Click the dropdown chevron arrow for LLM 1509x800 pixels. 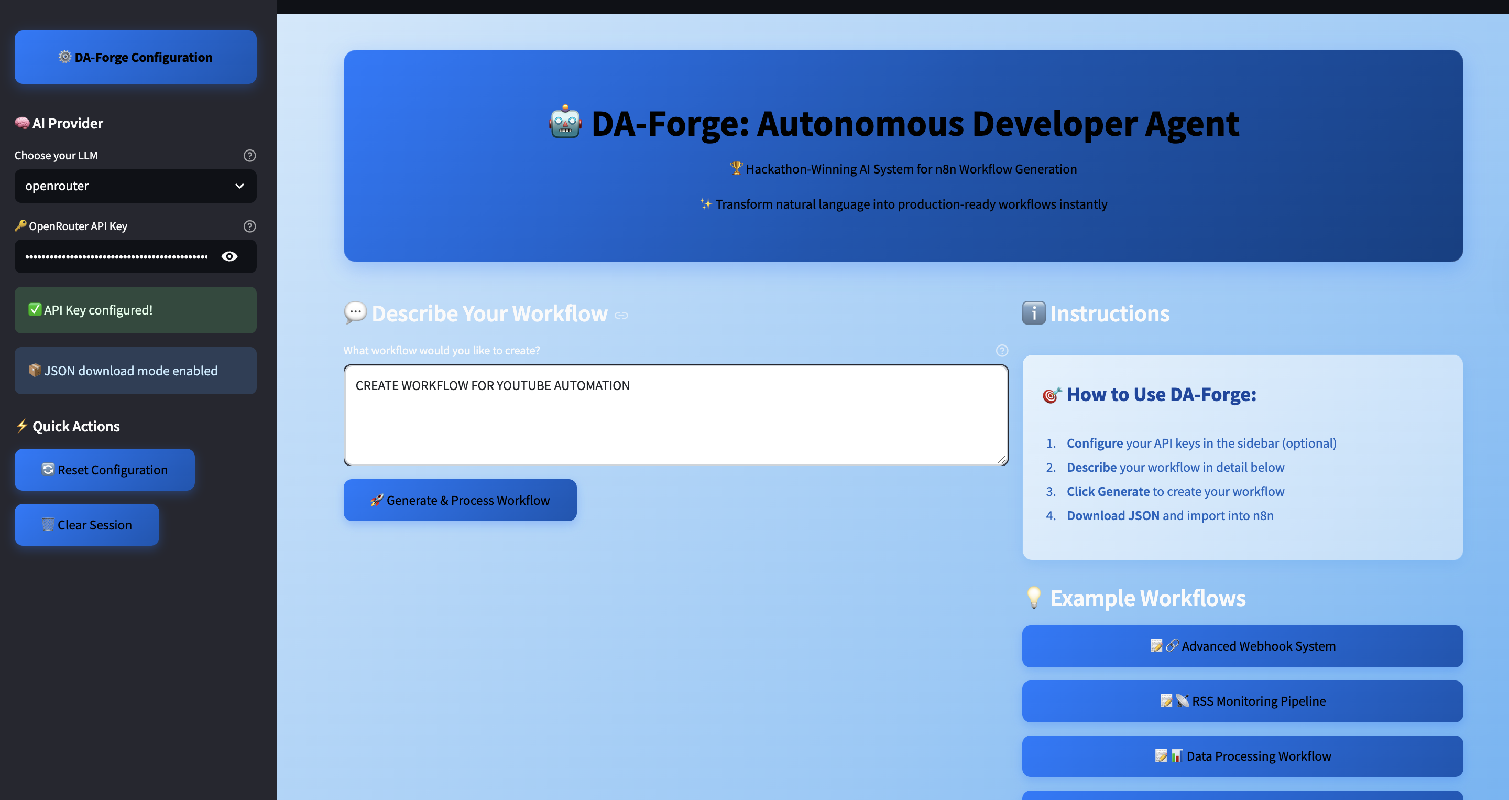click(x=239, y=187)
